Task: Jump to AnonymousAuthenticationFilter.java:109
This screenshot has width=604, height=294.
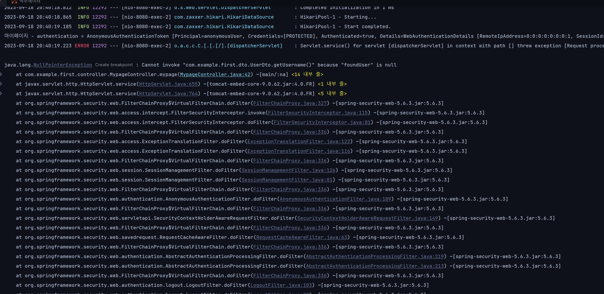Action: 335,199
